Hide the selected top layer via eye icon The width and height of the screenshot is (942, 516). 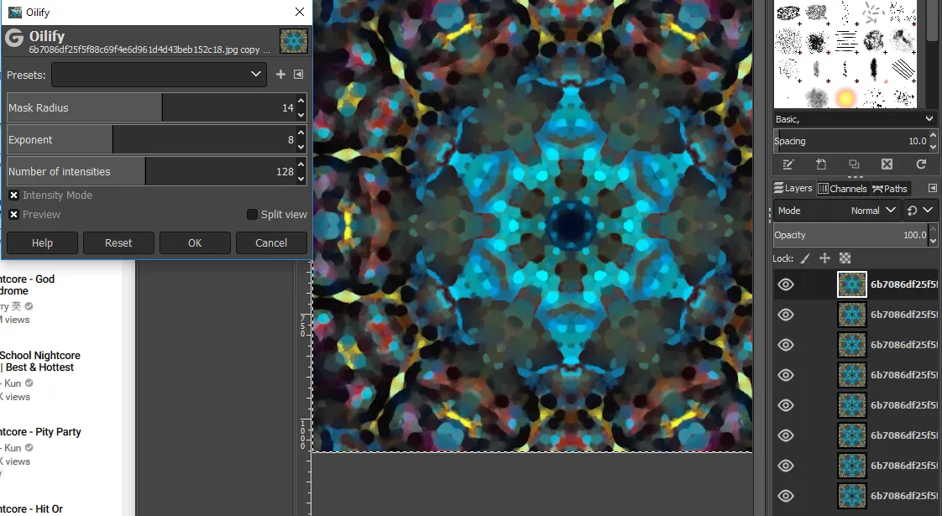(x=786, y=284)
